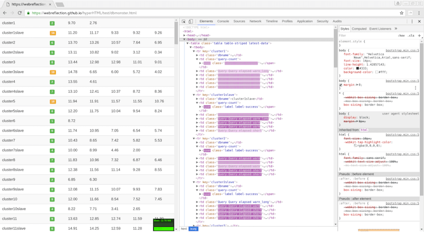The width and height of the screenshot is (424, 232).
Task: Open the Audits tab
Action: pyautogui.click(x=337, y=21)
